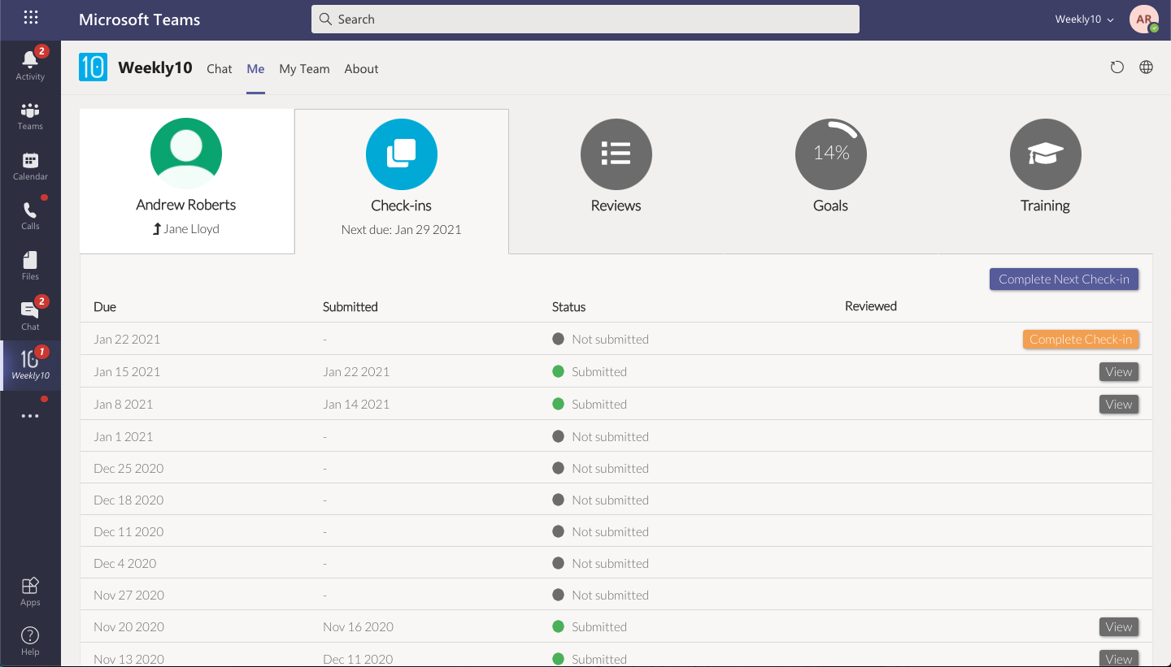The height and width of the screenshot is (667, 1171).
Task: Expand more apps ellipsis in sidebar
Action: click(30, 416)
